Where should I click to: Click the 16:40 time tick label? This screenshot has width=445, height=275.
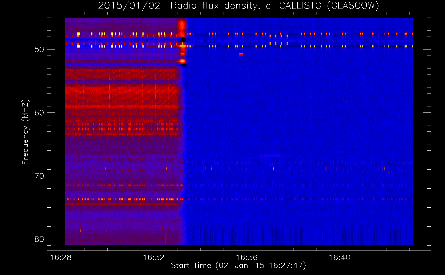tap(340, 258)
